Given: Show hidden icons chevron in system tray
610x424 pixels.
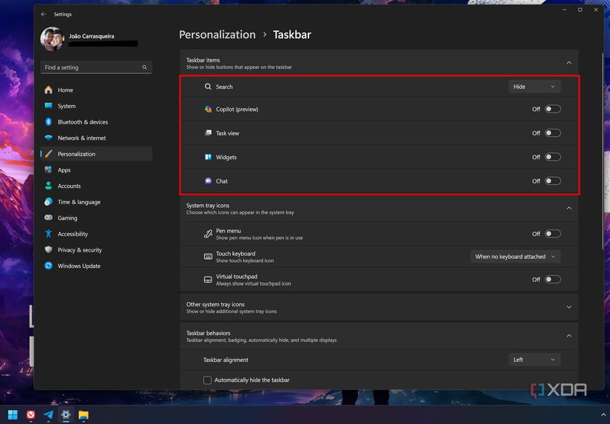Looking at the screenshot, I should click(x=603, y=415).
